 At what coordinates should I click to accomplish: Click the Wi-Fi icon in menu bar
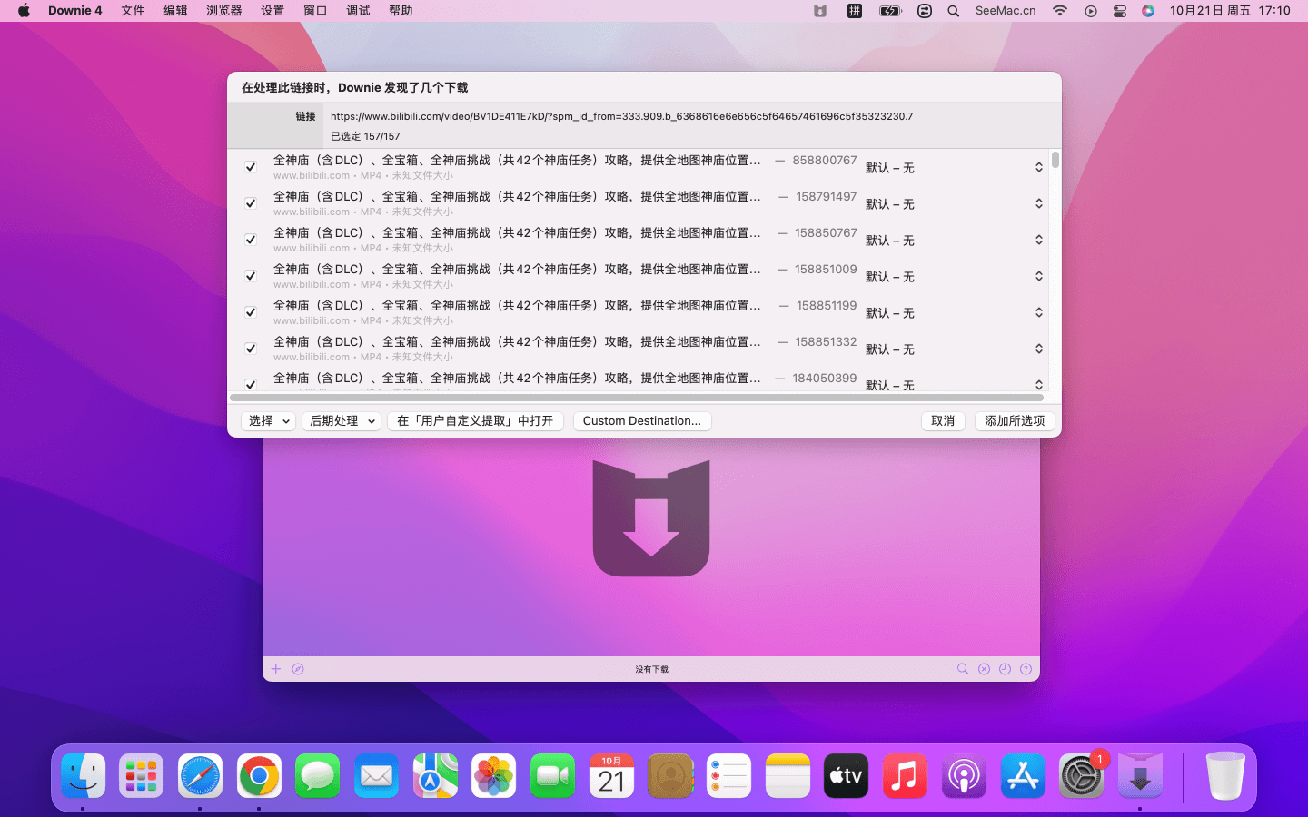(x=1060, y=11)
